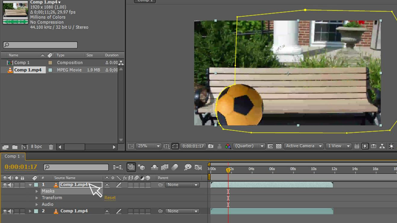Switch to the Comp 1 timeline tab
Image resolution: width=397 pixels, height=223 pixels.
pyautogui.click(x=12, y=156)
